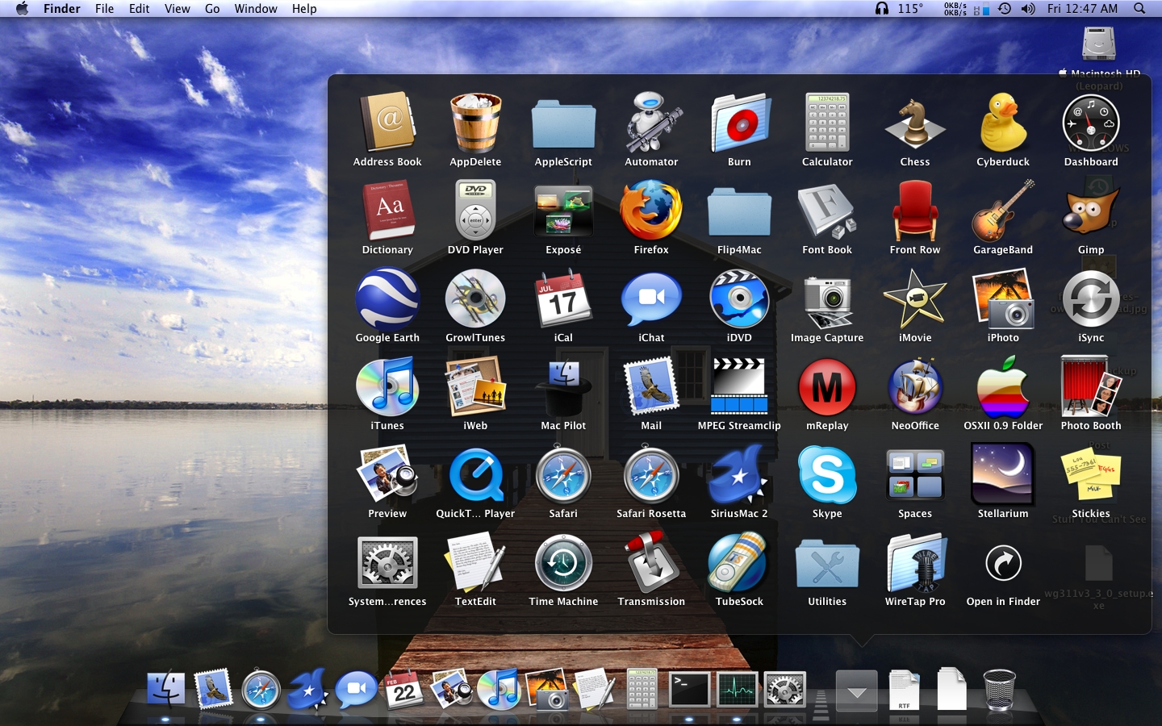This screenshot has height=726, width=1162.
Task: Open the Edit menu
Action: (139, 9)
